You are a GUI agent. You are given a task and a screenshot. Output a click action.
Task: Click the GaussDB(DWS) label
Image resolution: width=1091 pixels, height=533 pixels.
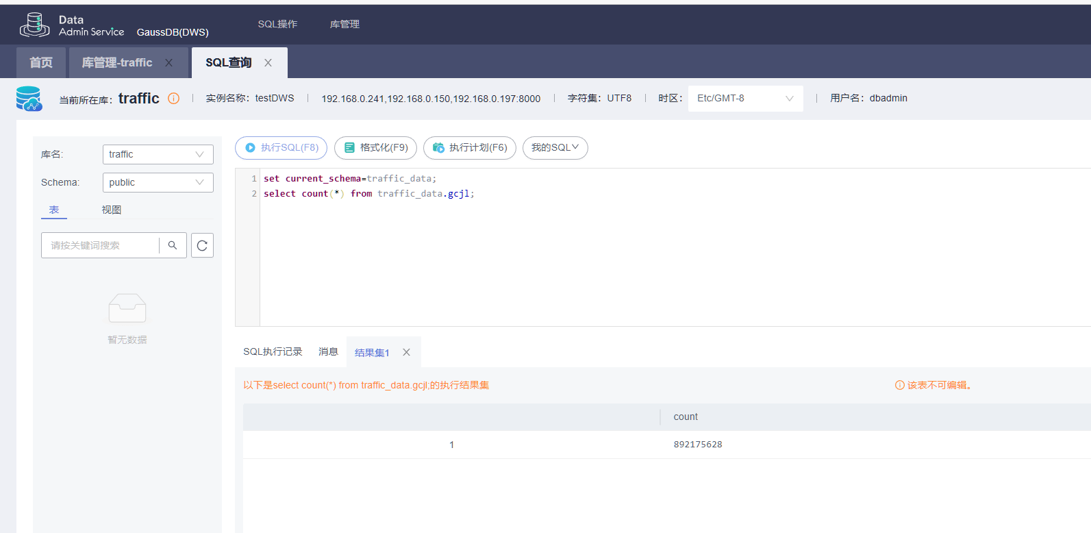tap(173, 32)
